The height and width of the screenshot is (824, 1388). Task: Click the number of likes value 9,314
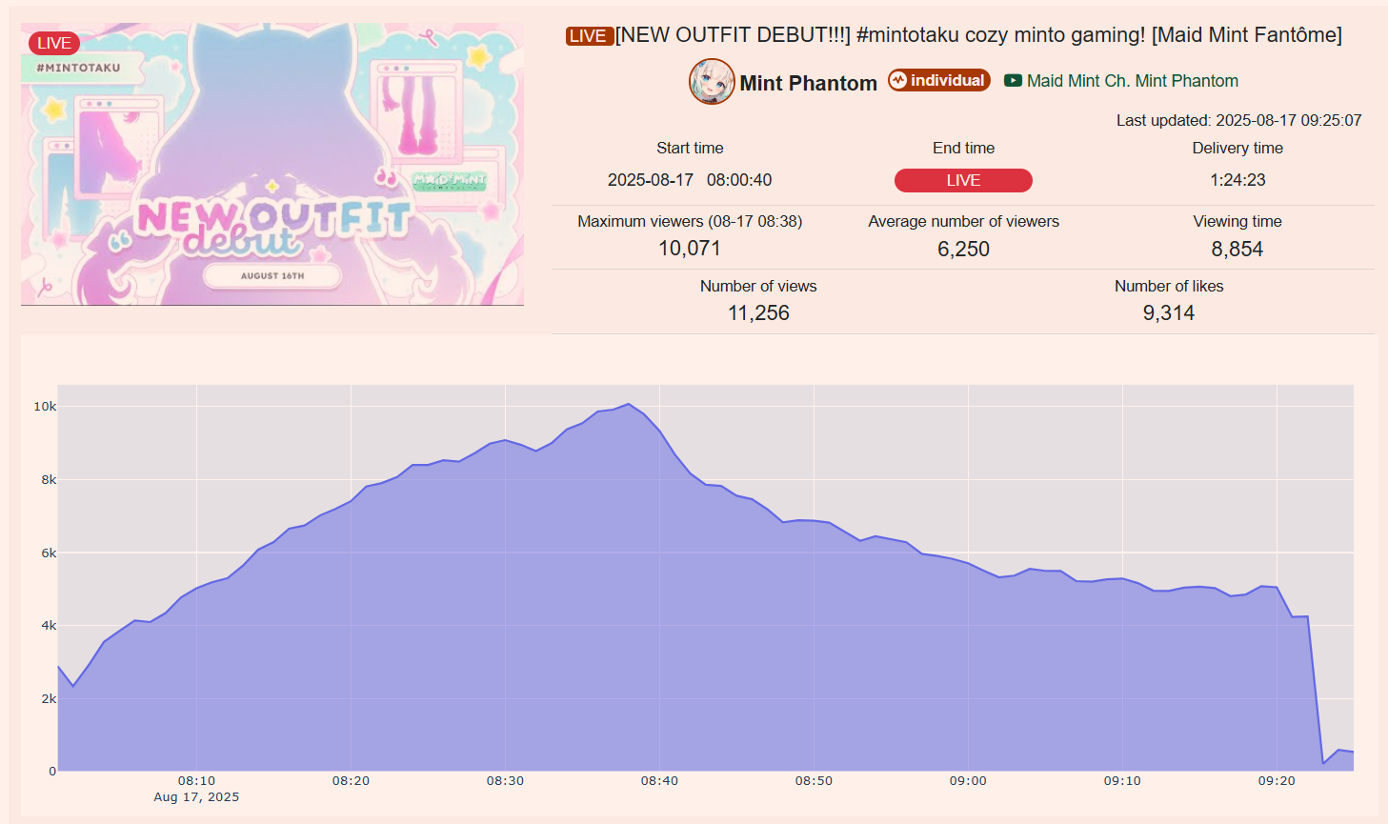pyautogui.click(x=1169, y=313)
